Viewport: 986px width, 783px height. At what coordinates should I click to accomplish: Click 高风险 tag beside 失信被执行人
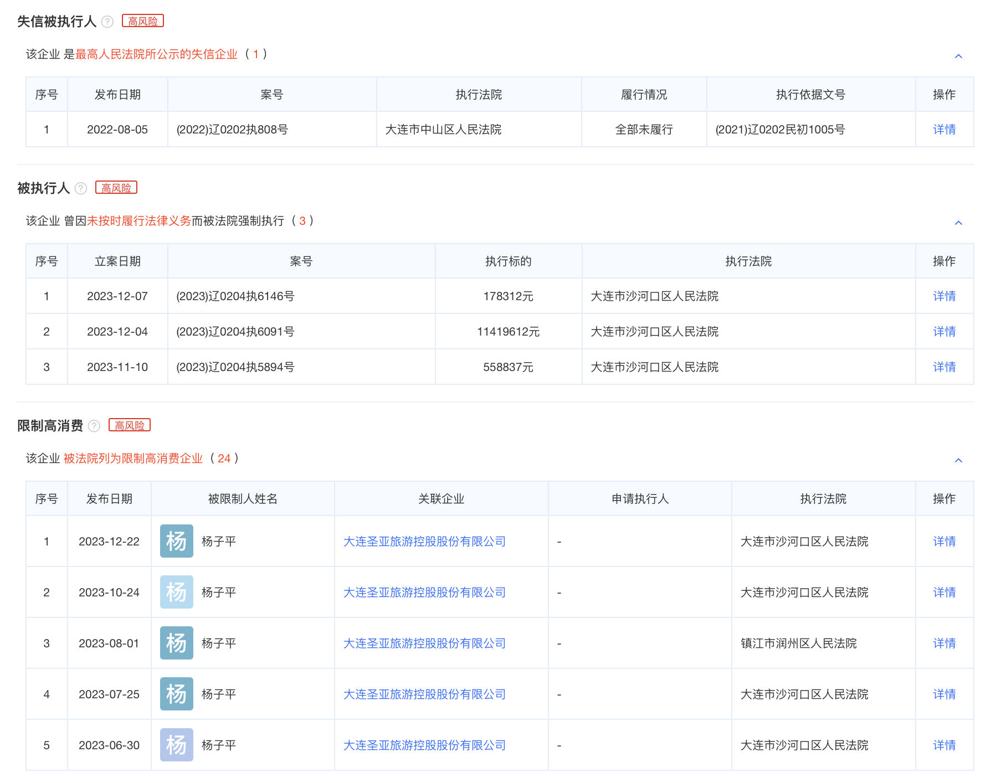point(143,21)
